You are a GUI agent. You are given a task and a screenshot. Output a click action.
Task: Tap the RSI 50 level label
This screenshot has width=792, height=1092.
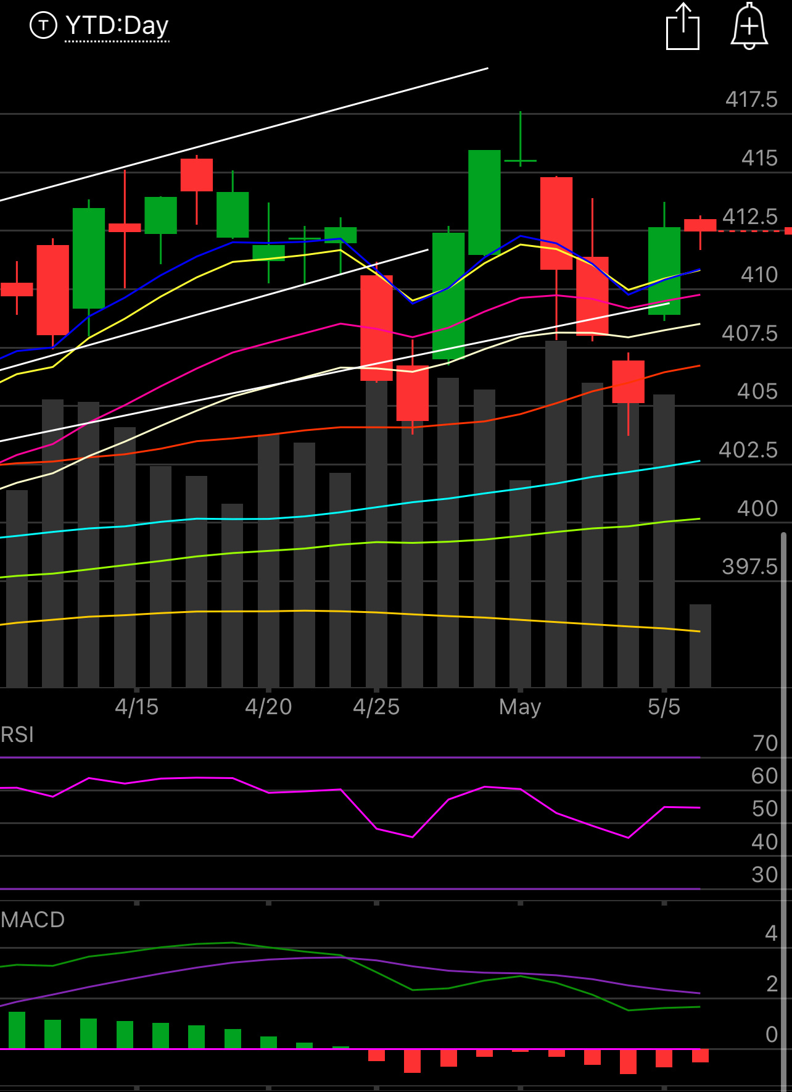pos(765,809)
